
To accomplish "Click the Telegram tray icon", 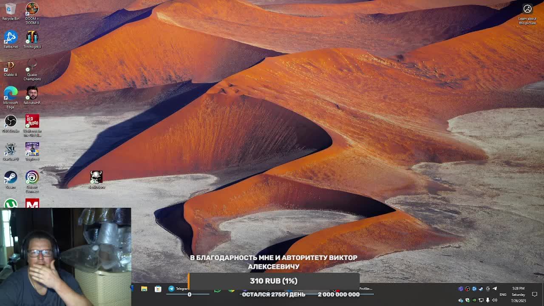I will (495, 289).
